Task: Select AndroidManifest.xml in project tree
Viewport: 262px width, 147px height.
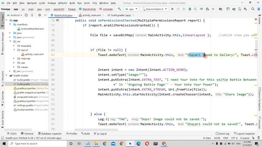Action: 31,29
